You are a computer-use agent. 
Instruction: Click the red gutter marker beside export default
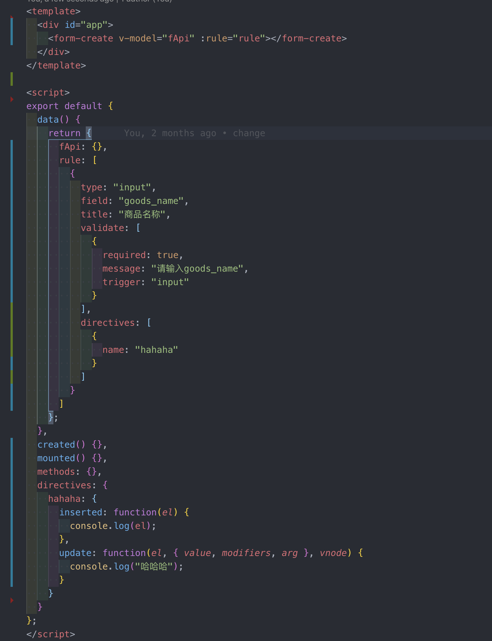point(12,99)
